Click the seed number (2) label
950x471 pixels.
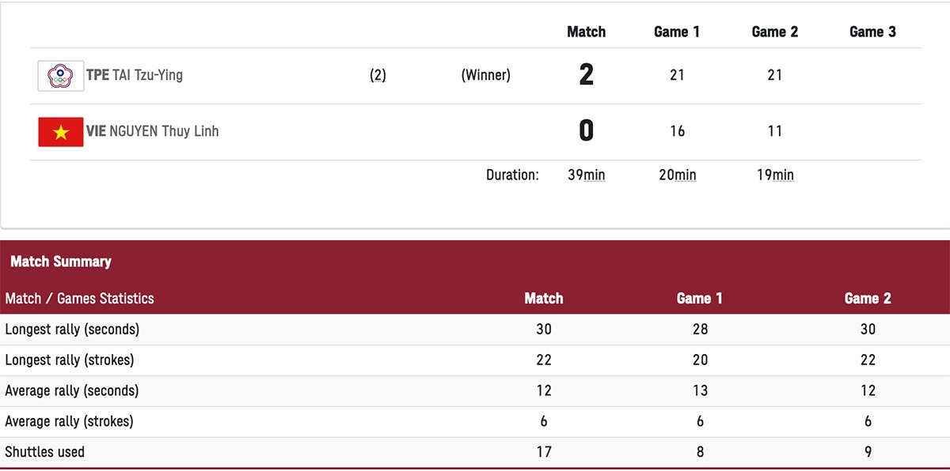(x=378, y=76)
